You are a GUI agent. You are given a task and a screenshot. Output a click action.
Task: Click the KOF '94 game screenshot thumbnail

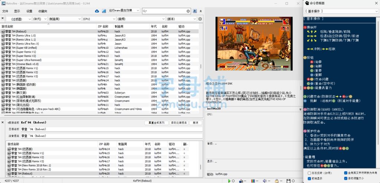[x=254, y=44]
